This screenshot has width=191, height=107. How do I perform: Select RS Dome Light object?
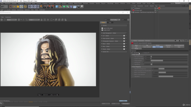click(x=138, y=10)
